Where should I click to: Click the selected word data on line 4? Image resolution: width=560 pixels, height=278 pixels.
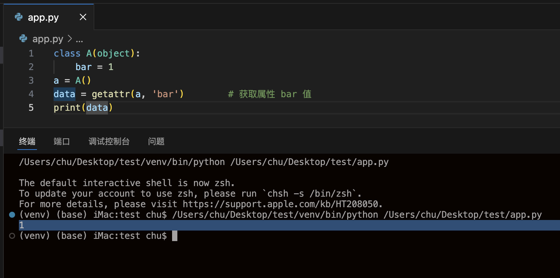[x=64, y=94]
